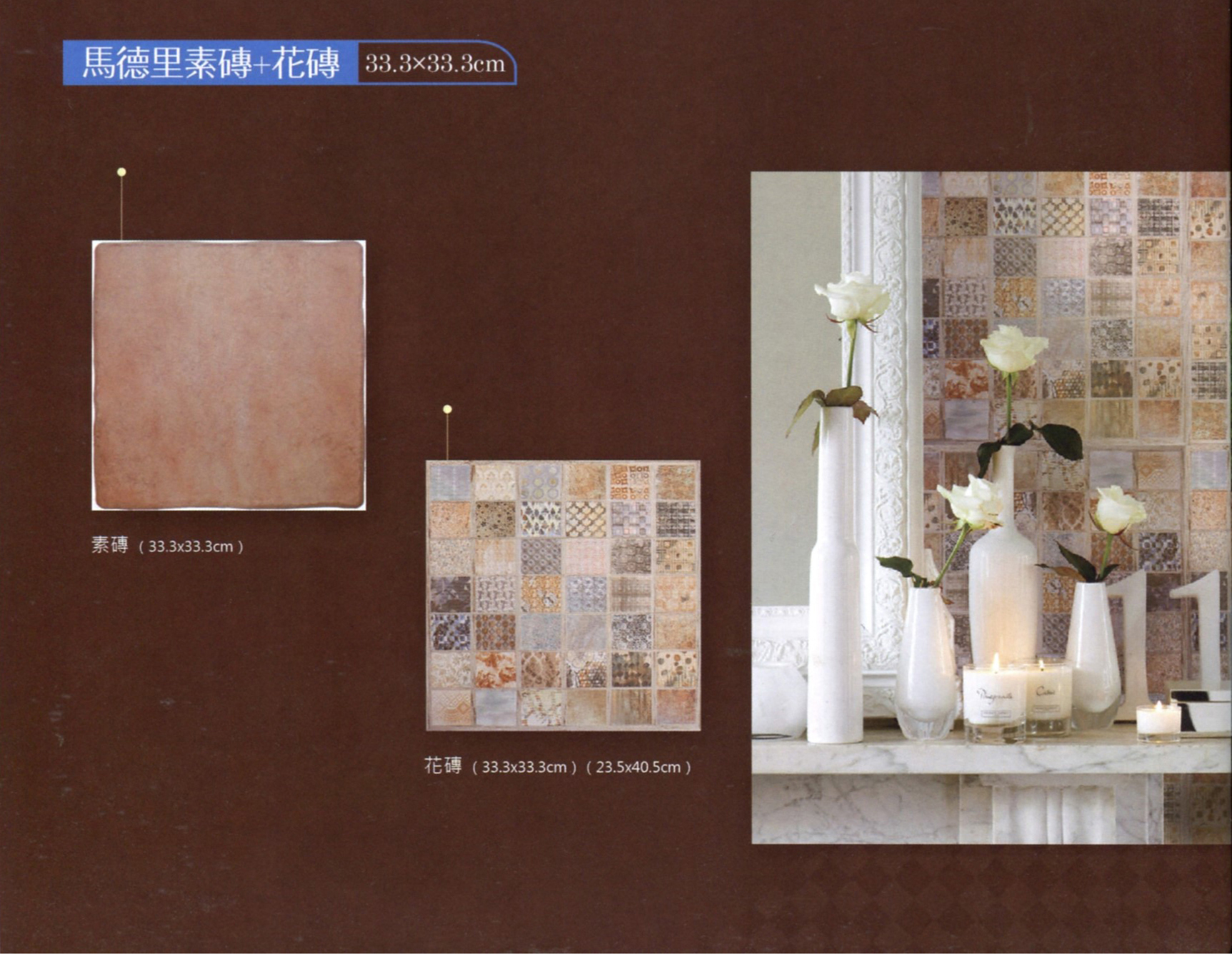Select the (23.5x40.5cm) size option text
Screen dimensions: 1232x954
[638, 768]
